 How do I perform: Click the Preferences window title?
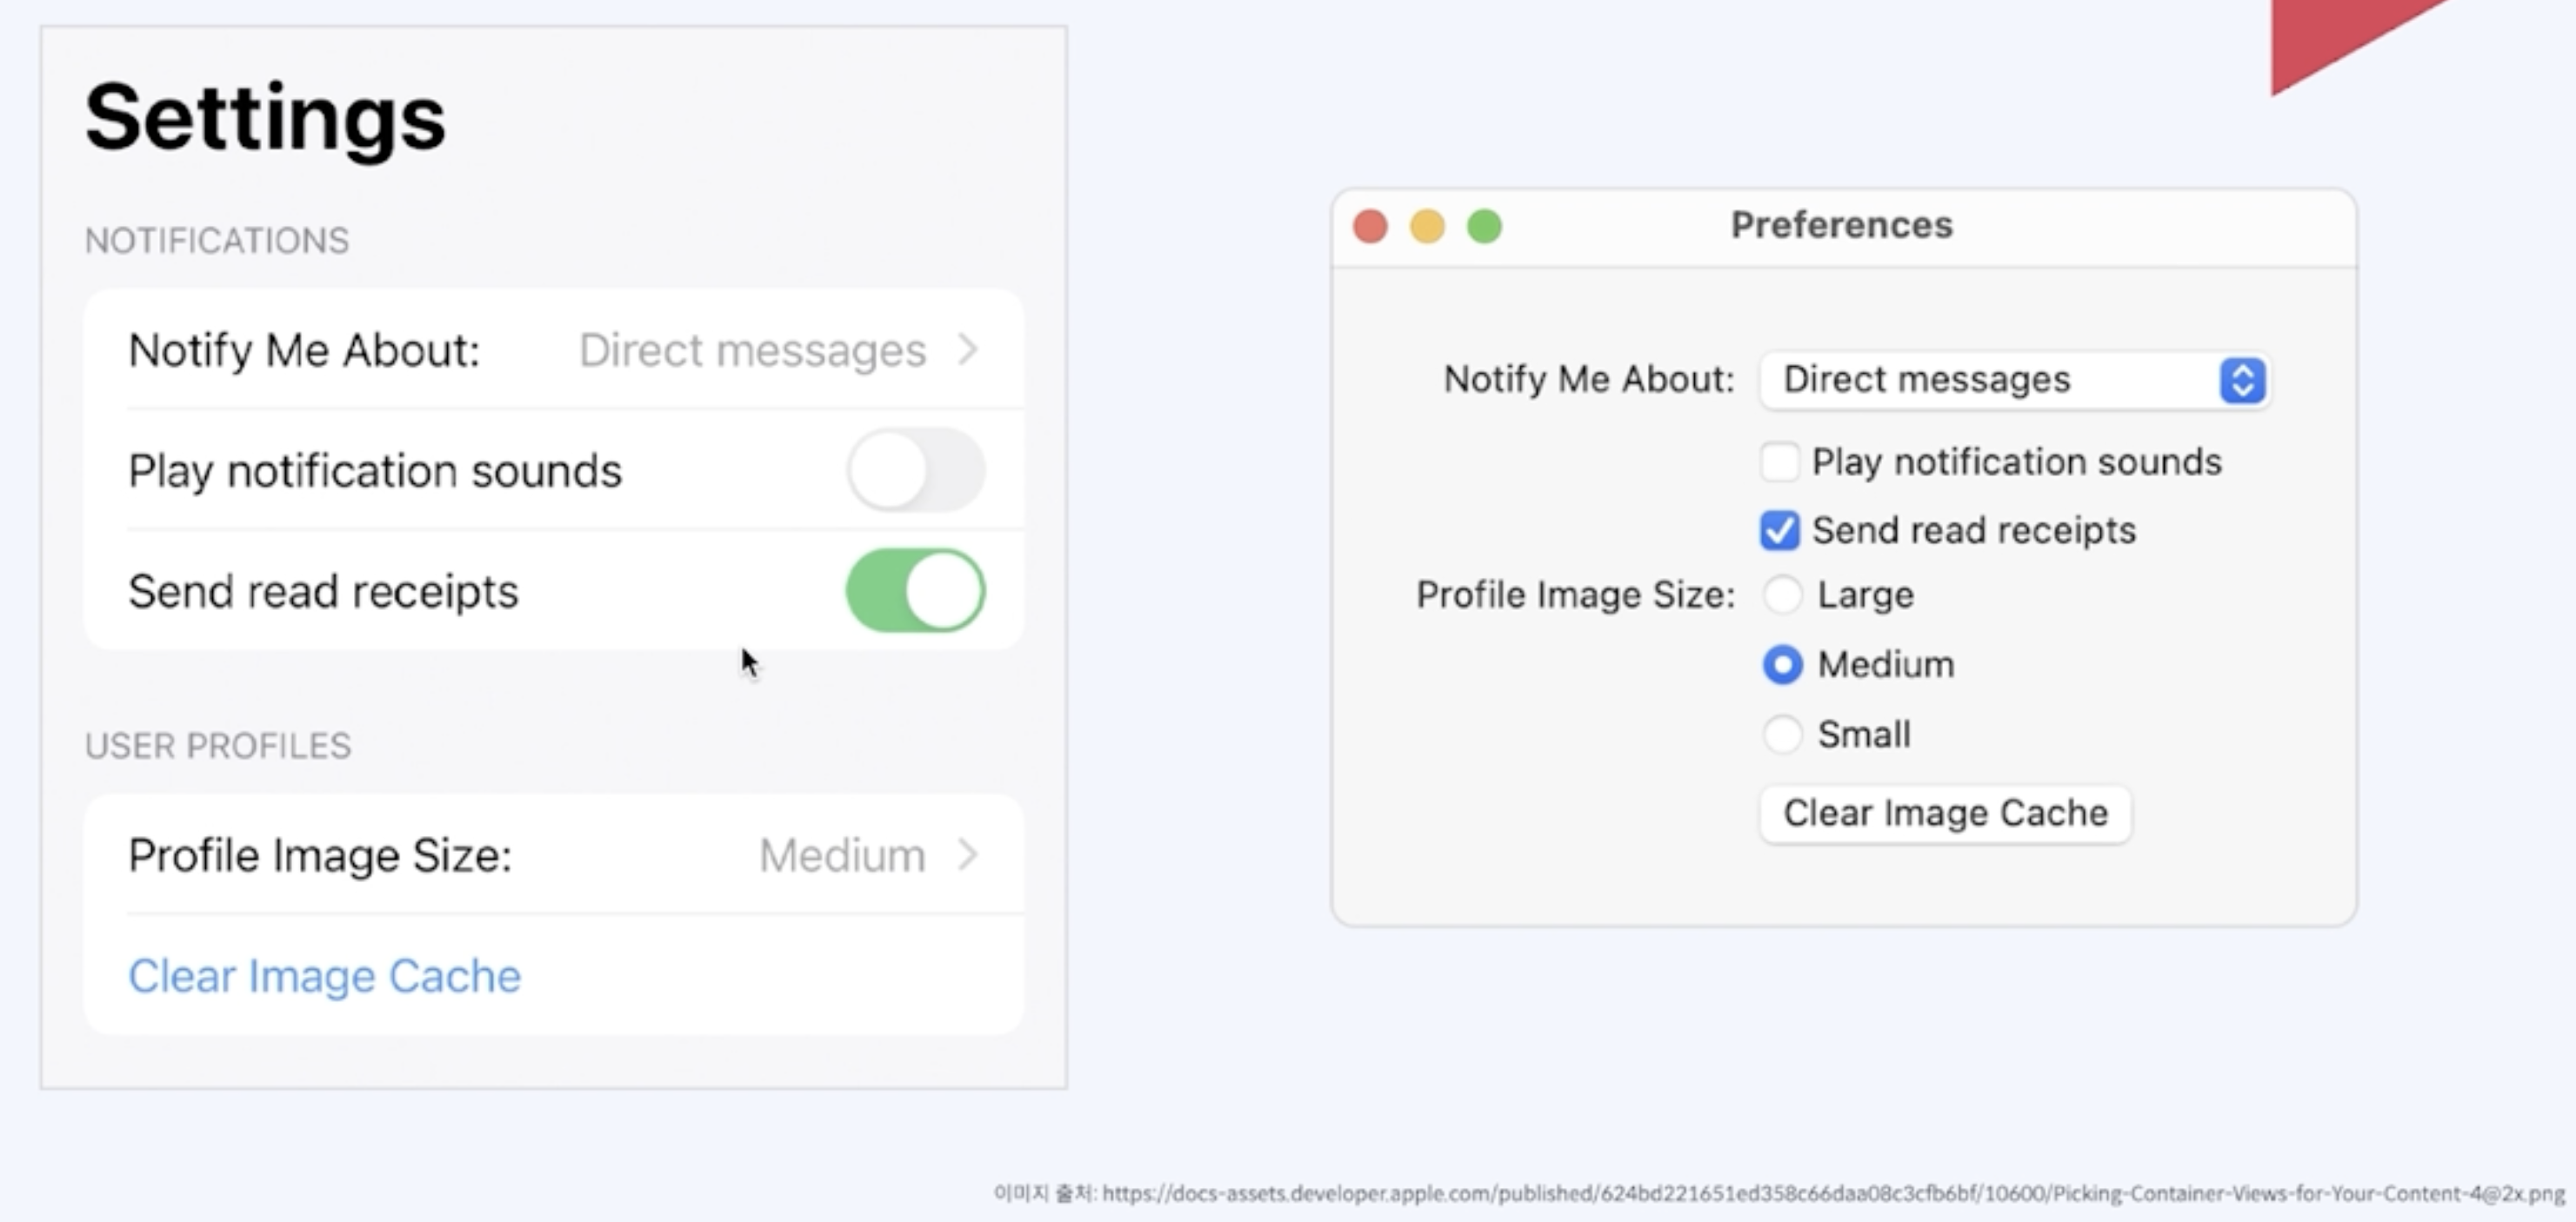click(1841, 225)
